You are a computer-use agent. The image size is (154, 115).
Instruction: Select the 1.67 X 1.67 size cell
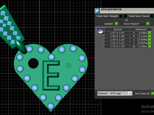(117, 33)
